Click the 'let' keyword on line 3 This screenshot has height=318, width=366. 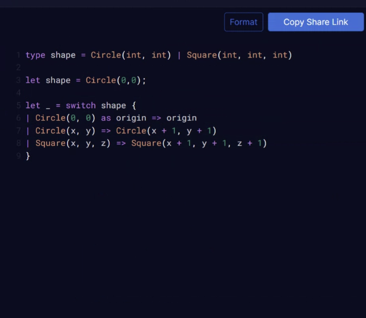pyautogui.click(x=33, y=80)
